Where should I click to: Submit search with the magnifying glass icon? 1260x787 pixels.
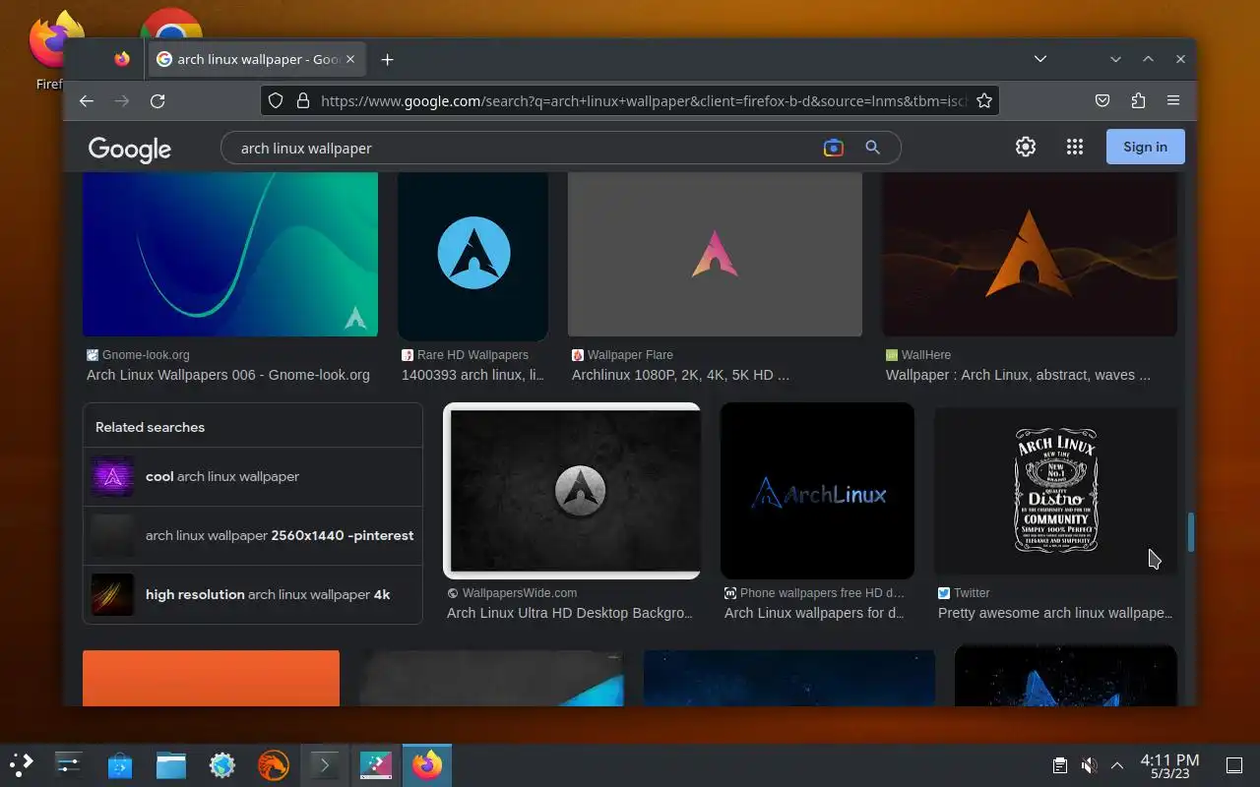click(872, 148)
